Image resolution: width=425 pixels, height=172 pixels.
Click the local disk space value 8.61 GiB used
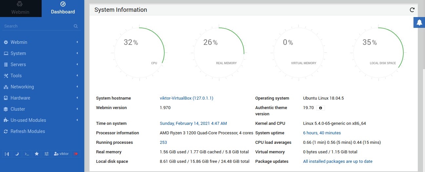point(205,162)
